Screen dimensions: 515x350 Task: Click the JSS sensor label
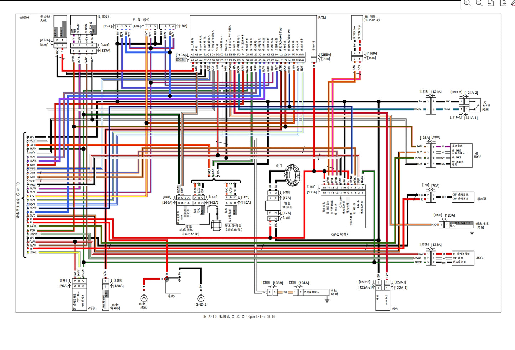point(479,258)
